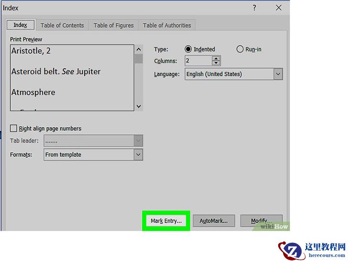Screen dimensions: 348x261
Task: Click the Columns number field
Action: pyautogui.click(x=198, y=61)
